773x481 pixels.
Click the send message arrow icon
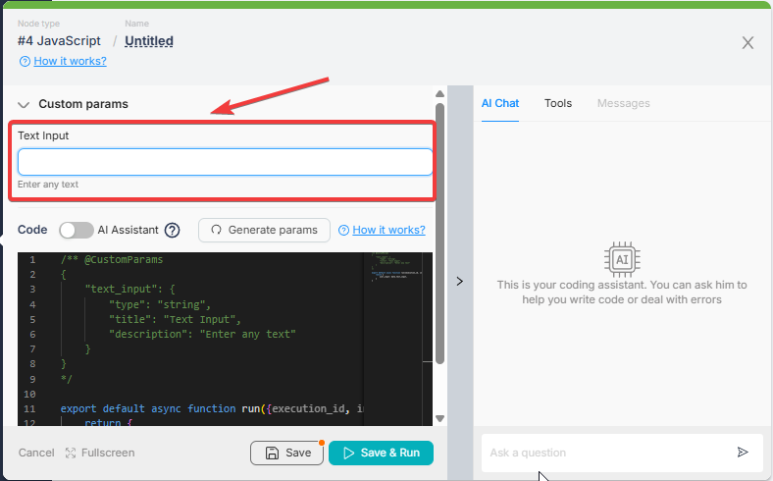point(743,453)
